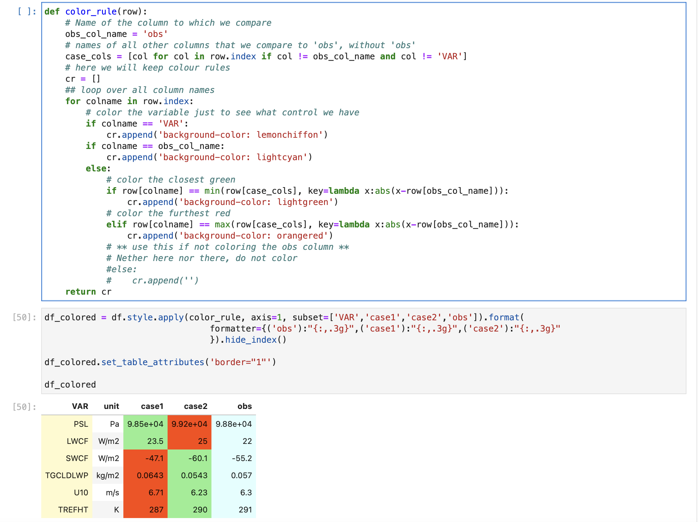Screen dimensions: 698x522
Task: Click the W/m2 unit cell in SWCF row
Action: [108, 458]
